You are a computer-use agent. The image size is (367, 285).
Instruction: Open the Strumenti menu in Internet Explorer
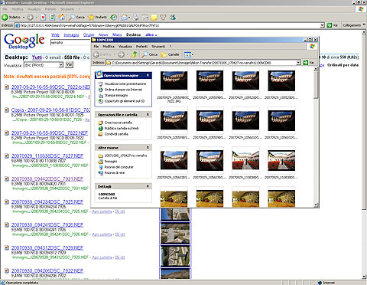point(67,9)
